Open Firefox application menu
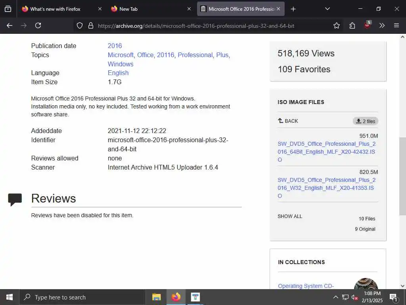 (x=396, y=25)
